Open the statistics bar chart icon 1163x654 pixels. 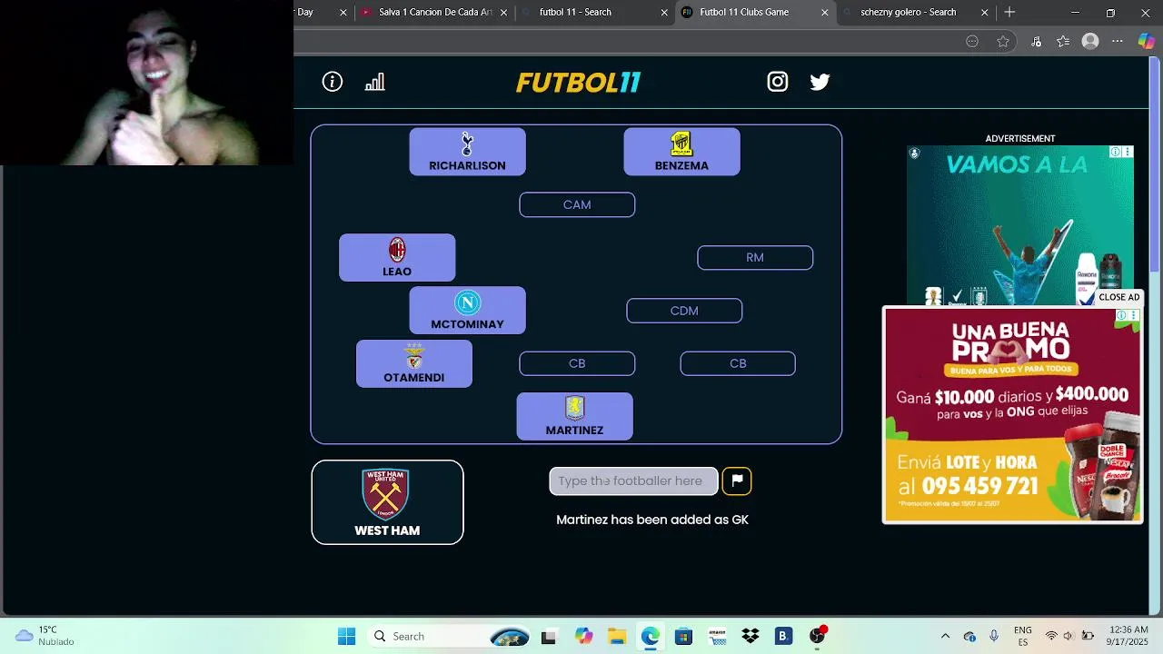(375, 82)
